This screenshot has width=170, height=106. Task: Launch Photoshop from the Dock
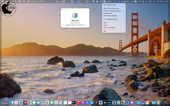pos(110,103)
